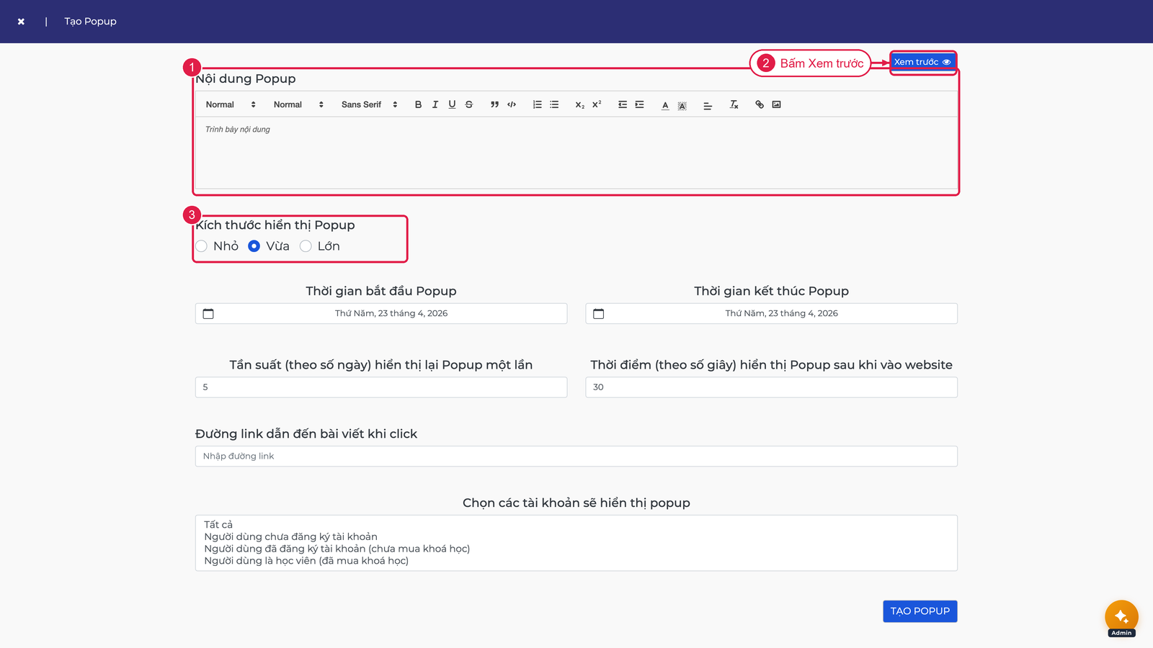1153x648 pixels.
Task: Open the text color picker
Action: coord(665,105)
